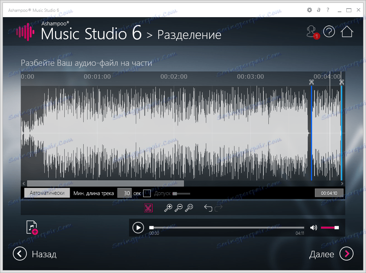Viewport: 366px width, 273px height.
Task: Reset waveform zoom to 1:1
Action: [189, 208]
